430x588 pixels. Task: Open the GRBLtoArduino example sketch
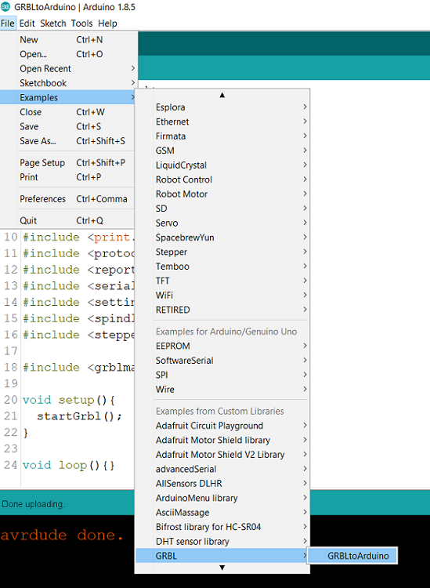pos(352,556)
